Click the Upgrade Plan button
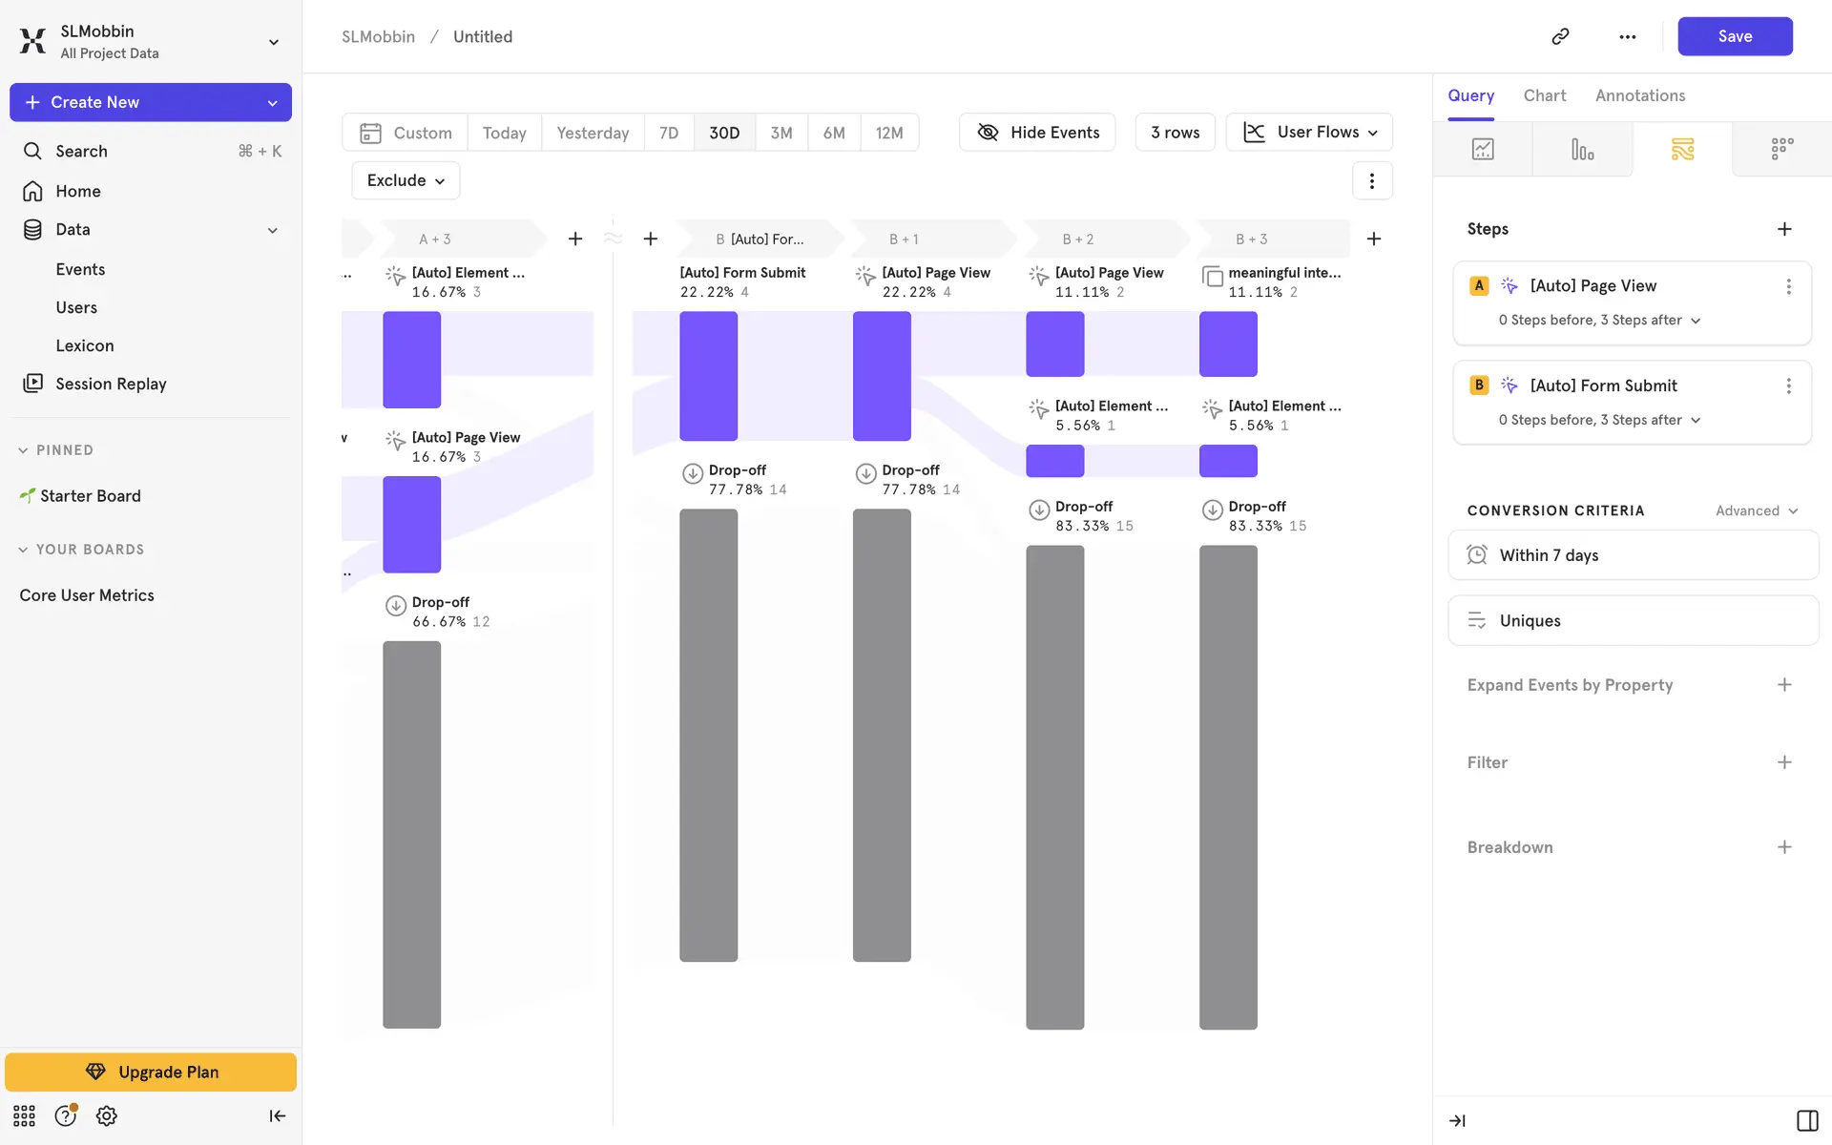This screenshot has width=1832, height=1145. click(151, 1072)
